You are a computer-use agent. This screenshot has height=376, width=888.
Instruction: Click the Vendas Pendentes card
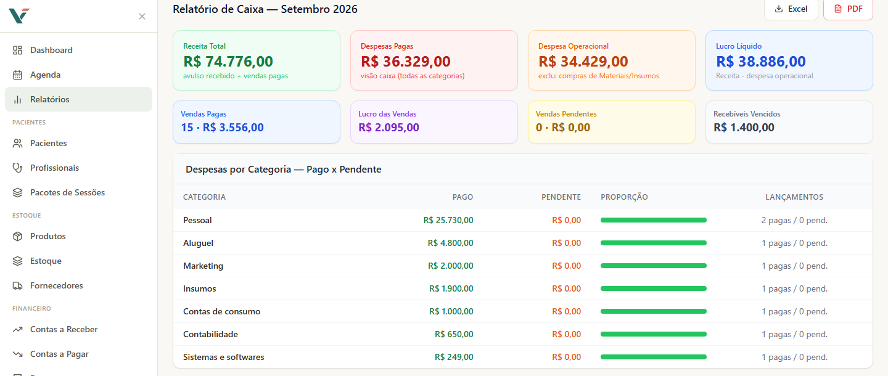612,122
